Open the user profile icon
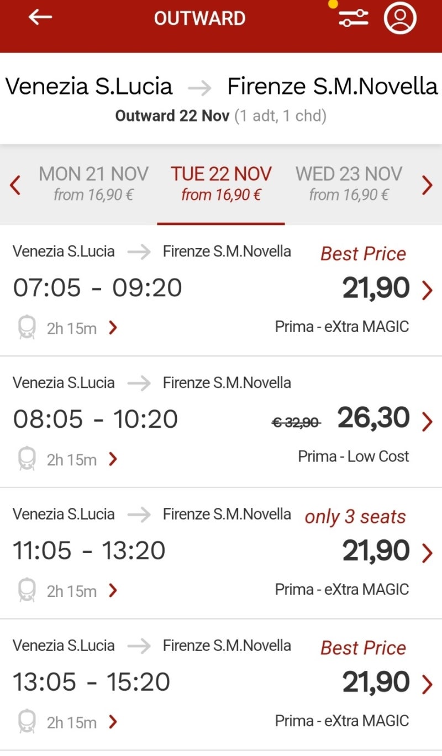442x756 pixels. point(399,18)
